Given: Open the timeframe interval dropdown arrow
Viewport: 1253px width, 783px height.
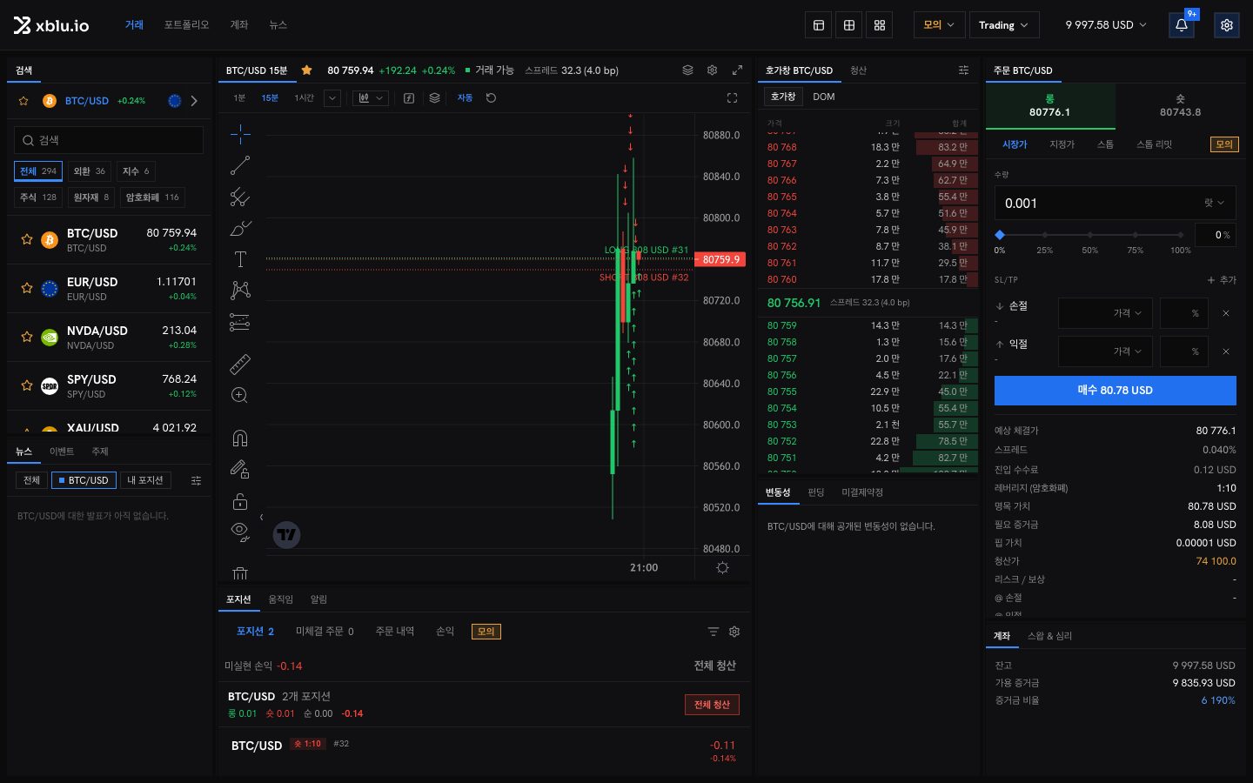Looking at the screenshot, I should [x=332, y=98].
